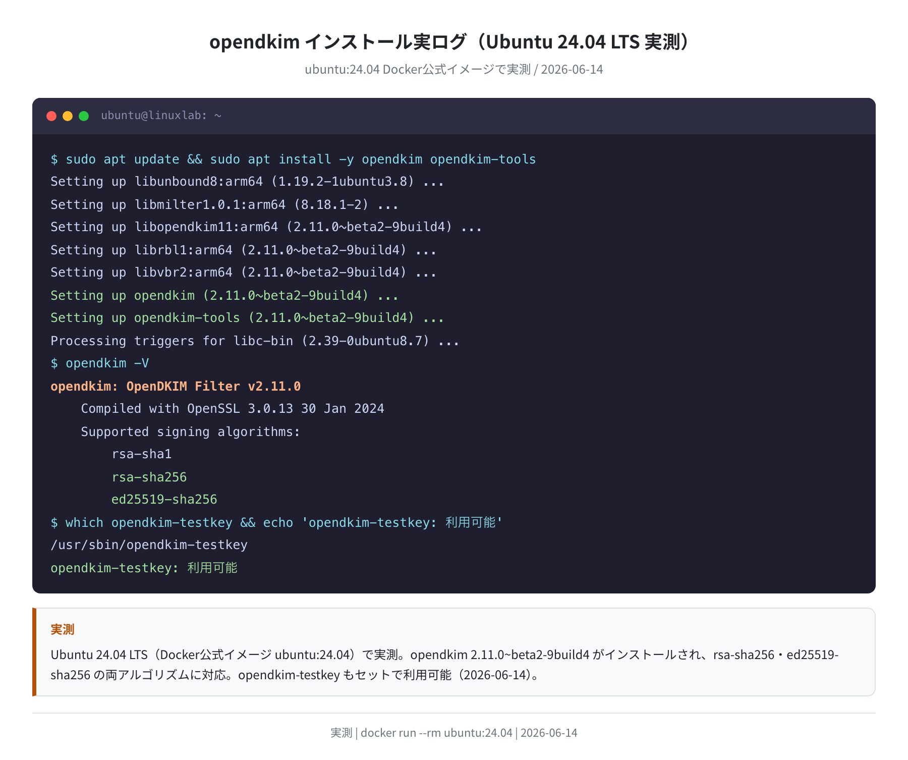The image size is (908, 760).
Task: Click the 'Compiled with OpenSSL 3.0.13 30 Jan 2024' line
Action: [233, 409]
